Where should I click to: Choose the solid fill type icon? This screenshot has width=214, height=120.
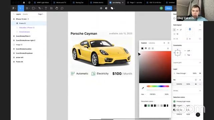pos(142,48)
